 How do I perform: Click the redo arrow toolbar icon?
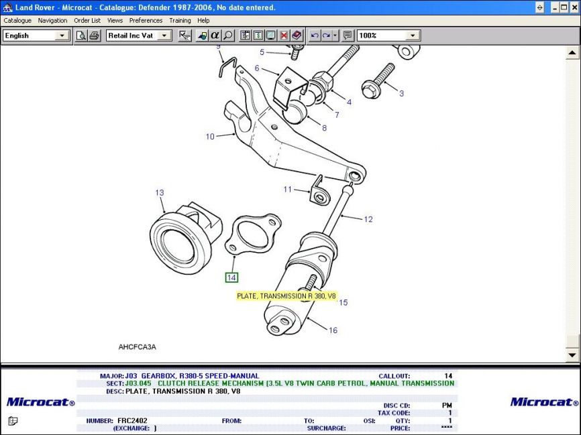pyautogui.click(x=327, y=36)
